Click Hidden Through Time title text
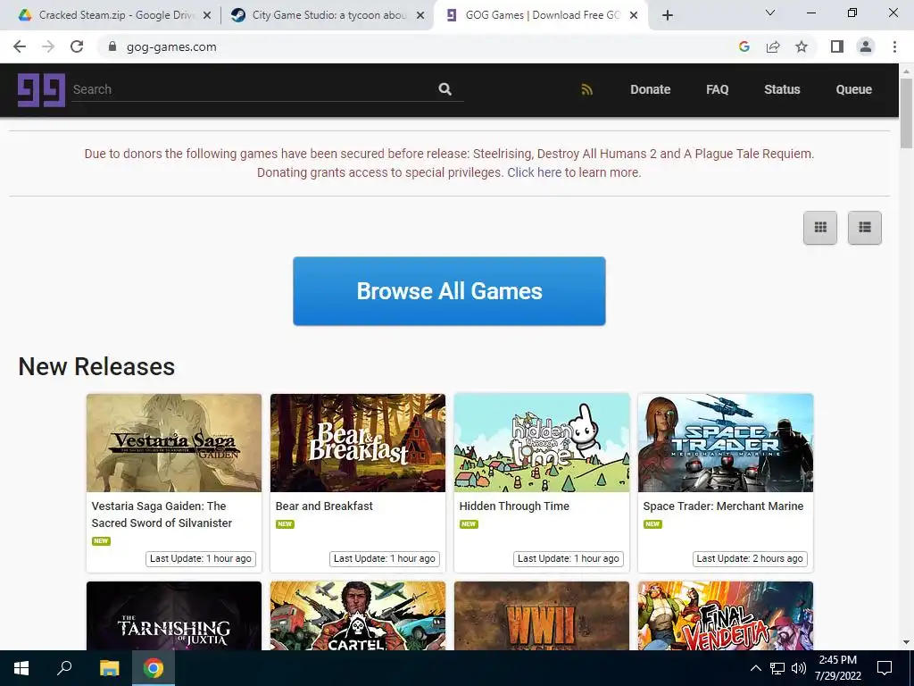The image size is (914, 686). pyautogui.click(x=514, y=506)
